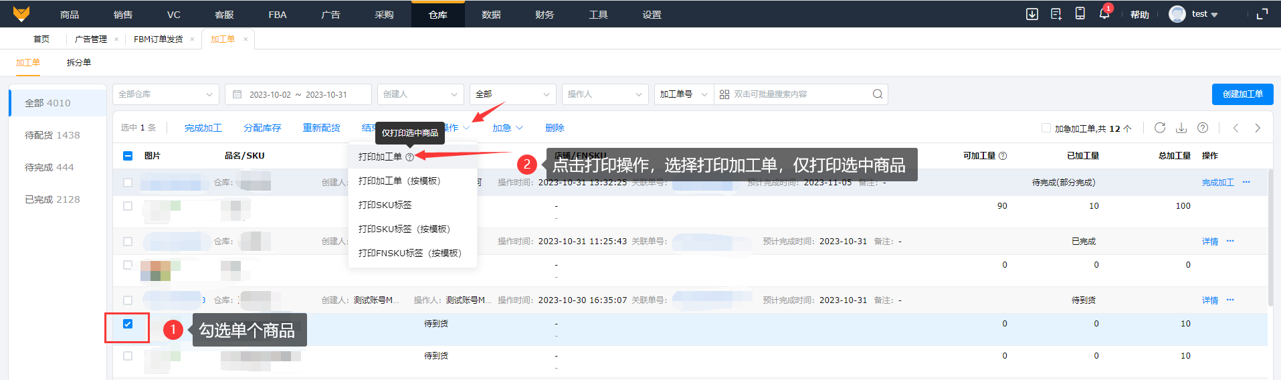Click the calendar icon in date range
The height and width of the screenshot is (380, 1281).
pos(237,94)
